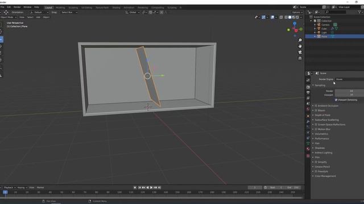
Task: Open the Select Box drag dropdown
Action: coord(69,12)
